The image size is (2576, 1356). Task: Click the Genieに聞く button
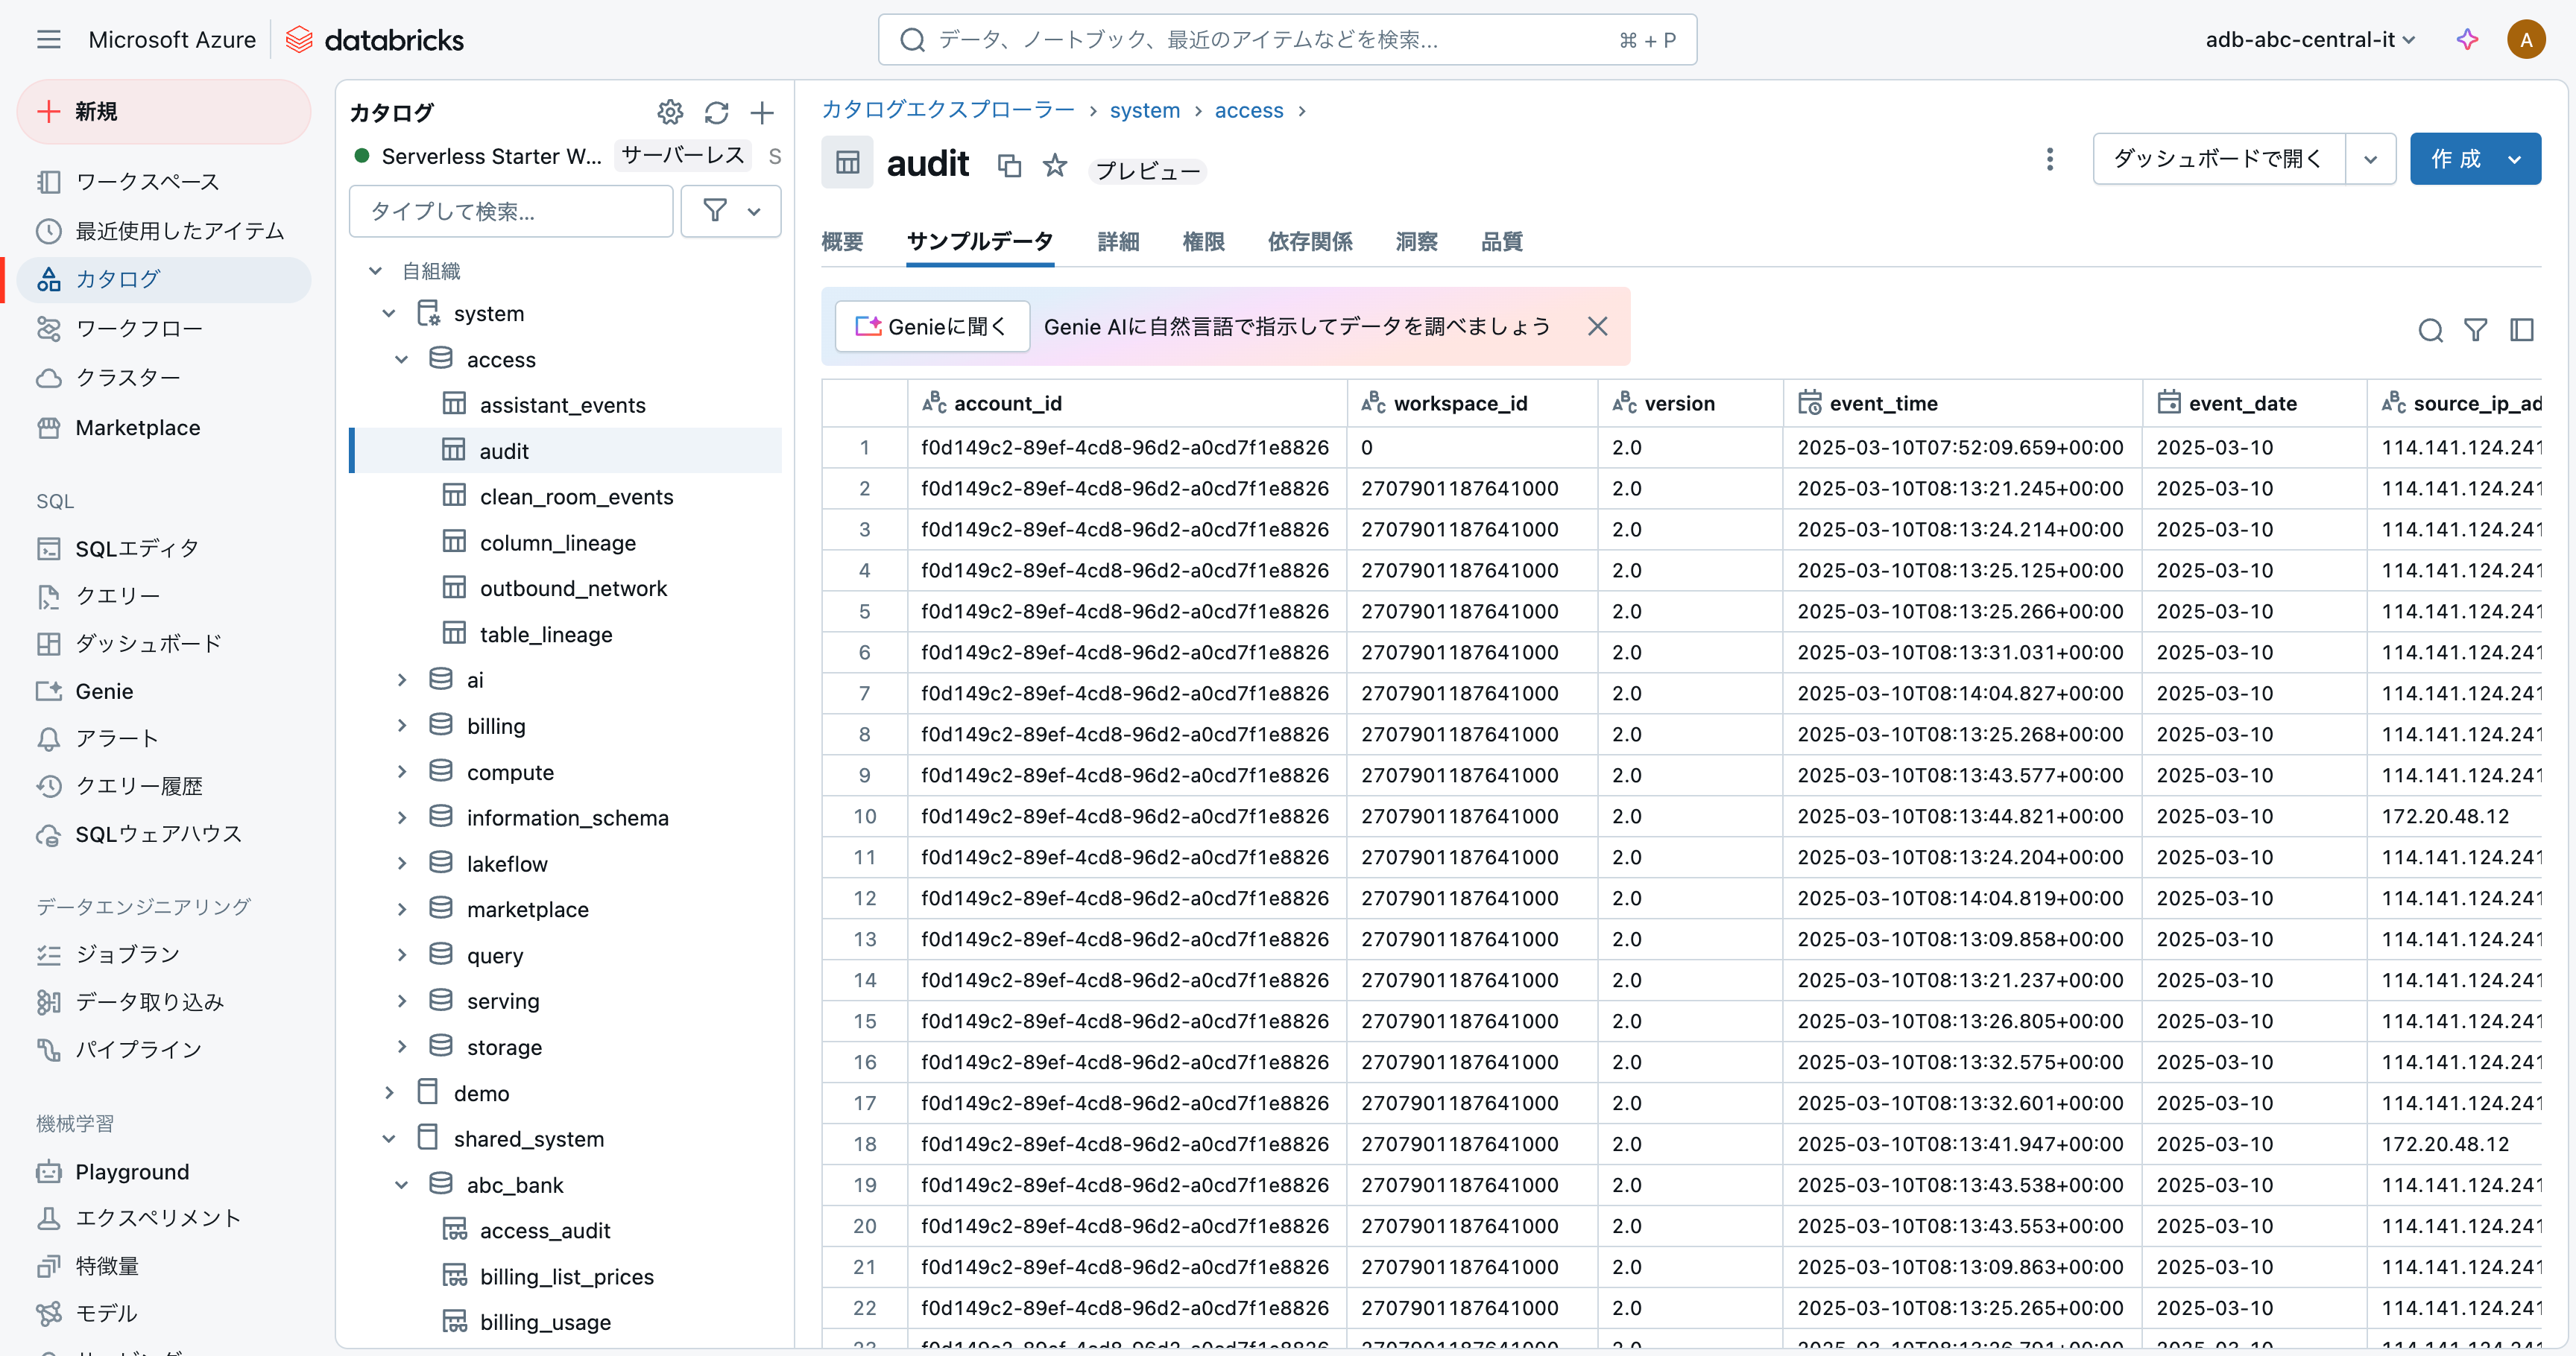pos(932,327)
